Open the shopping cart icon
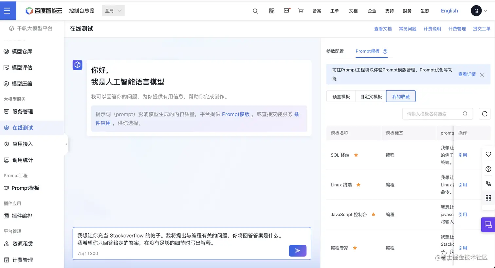 (x=301, y=11)
